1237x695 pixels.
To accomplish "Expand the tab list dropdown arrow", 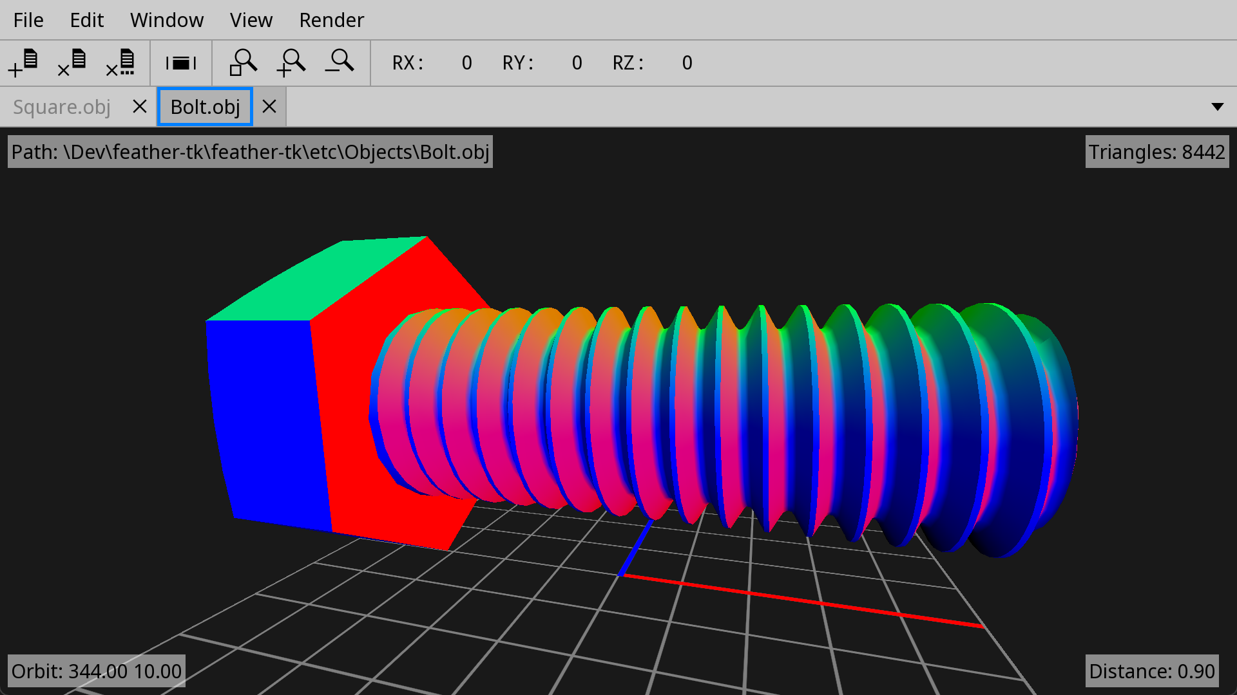I will pyautogui.click(x=1217, y=107).
